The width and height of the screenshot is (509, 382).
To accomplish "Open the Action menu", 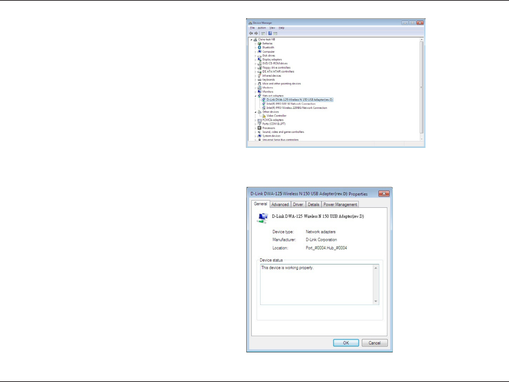I will pyautogui.click(x=262, y=28).
